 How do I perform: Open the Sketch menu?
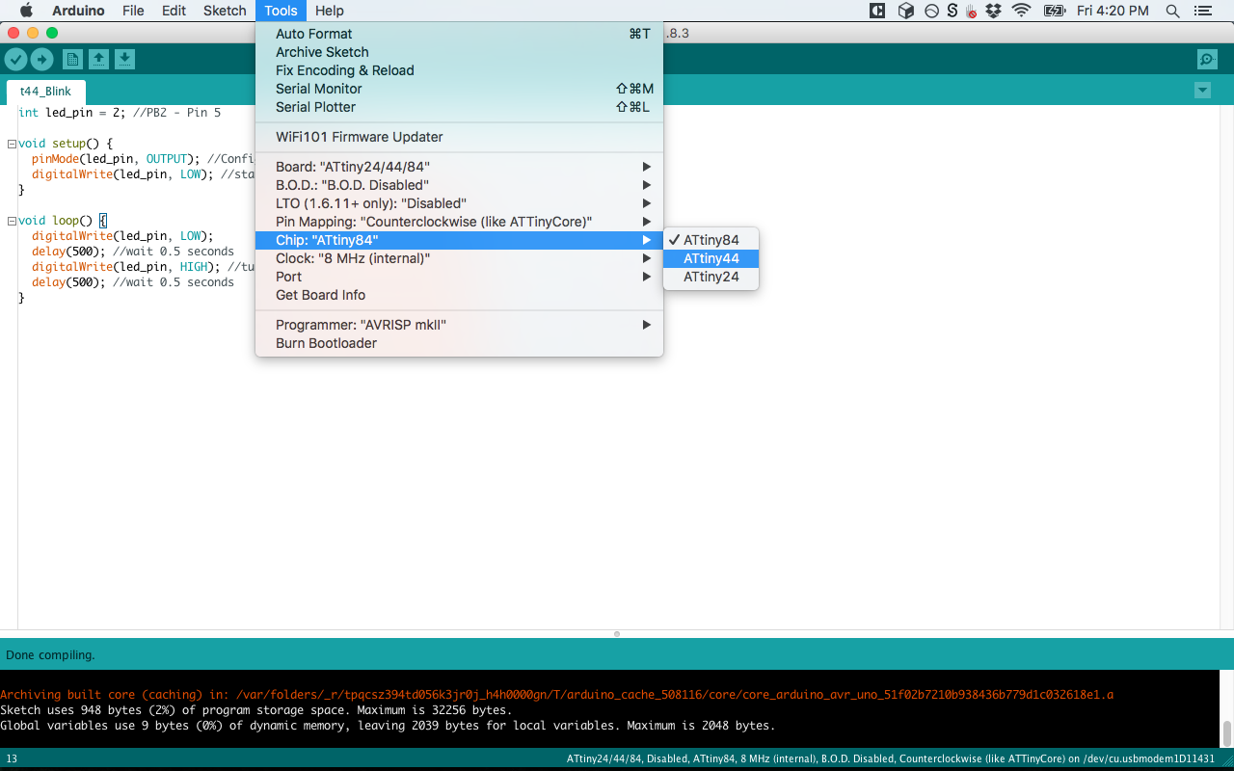tap(225, 11)
